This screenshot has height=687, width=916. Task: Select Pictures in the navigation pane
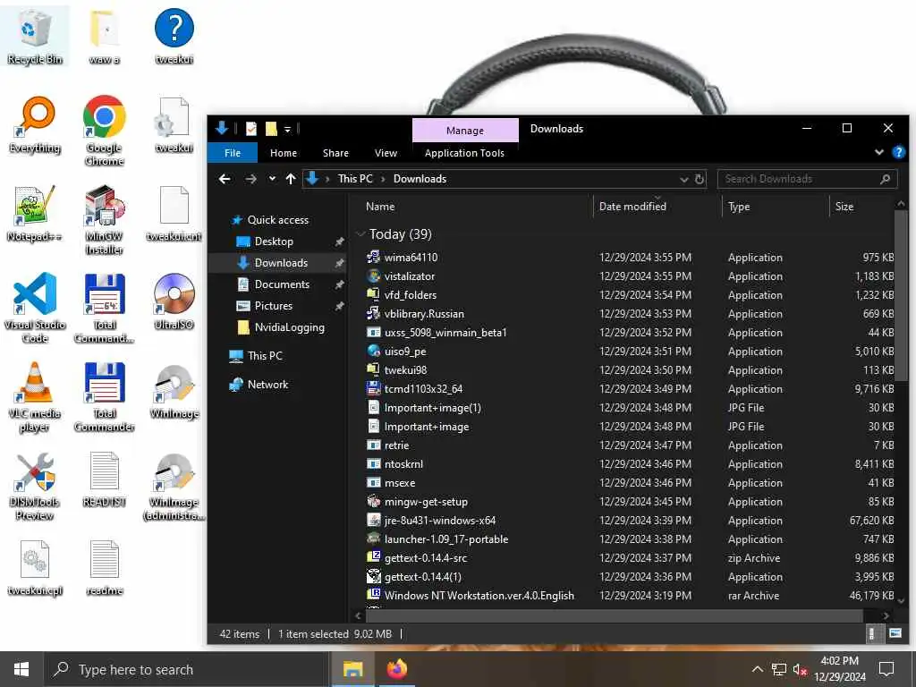click(273, 306)
